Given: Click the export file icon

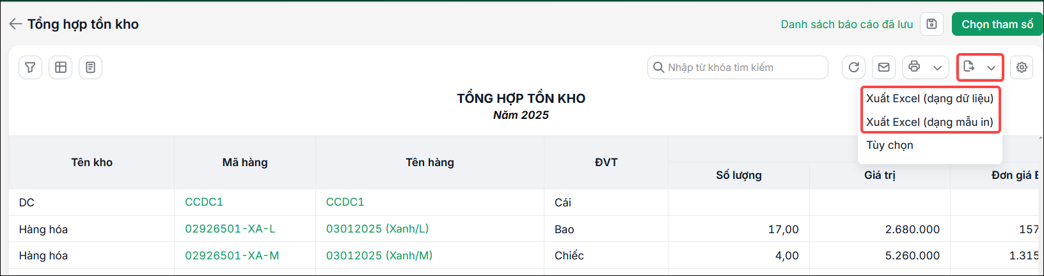Looking at the screenshot, I should coord(969,66).
